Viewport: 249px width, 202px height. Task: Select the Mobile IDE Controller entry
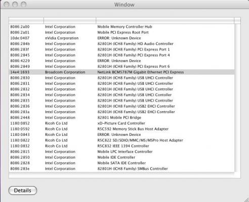[116, 158]
